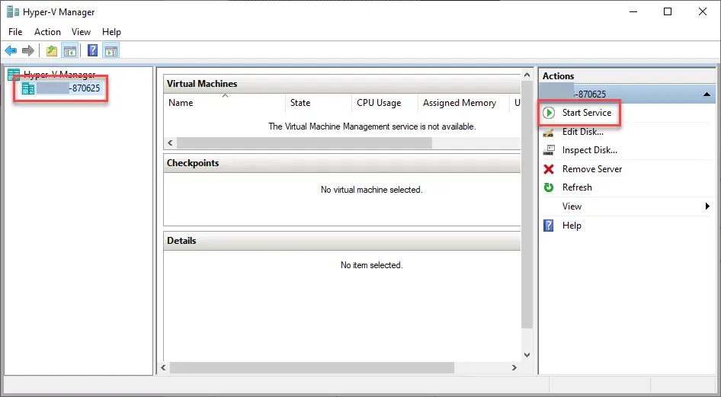Choose Edit Disk... in Actions pane
Screen dimensions: 721x397
[582, 132]
